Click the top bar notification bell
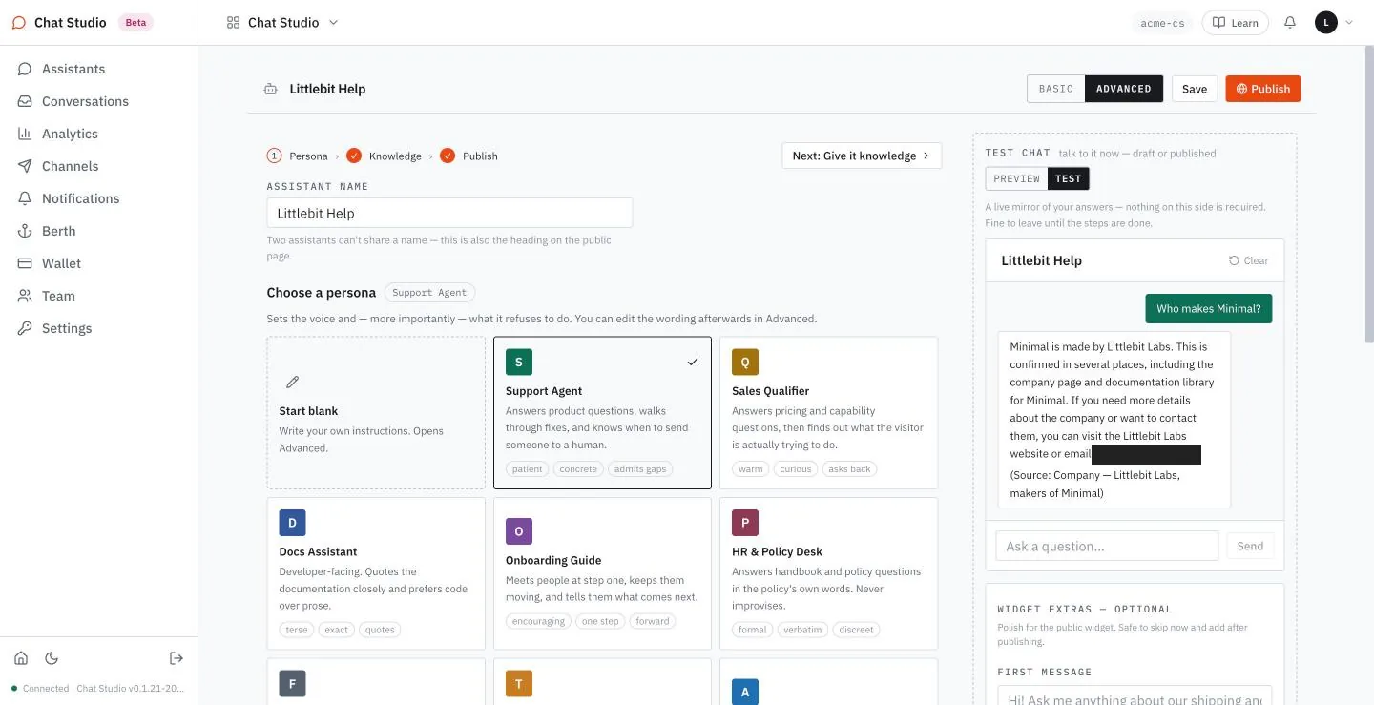This screenshot has width=1374, height=705. pos(1290,22)
